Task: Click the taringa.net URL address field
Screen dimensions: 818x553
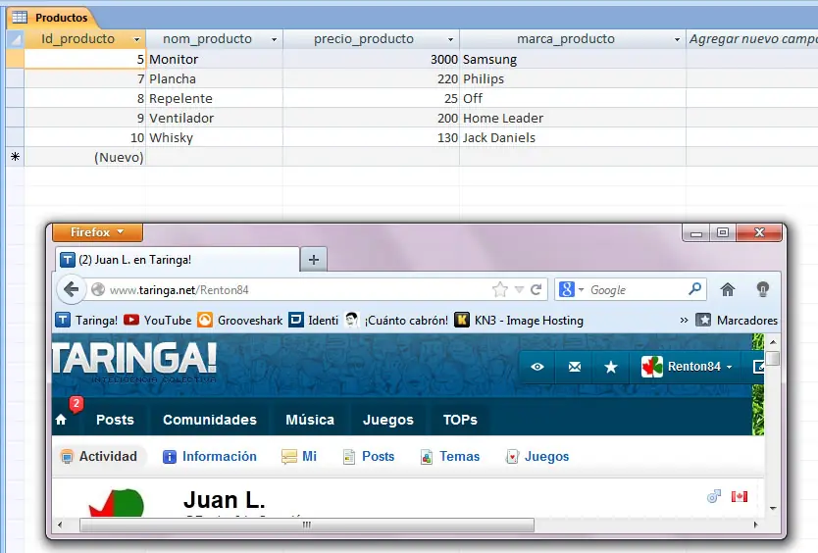Action: point(292,289)
